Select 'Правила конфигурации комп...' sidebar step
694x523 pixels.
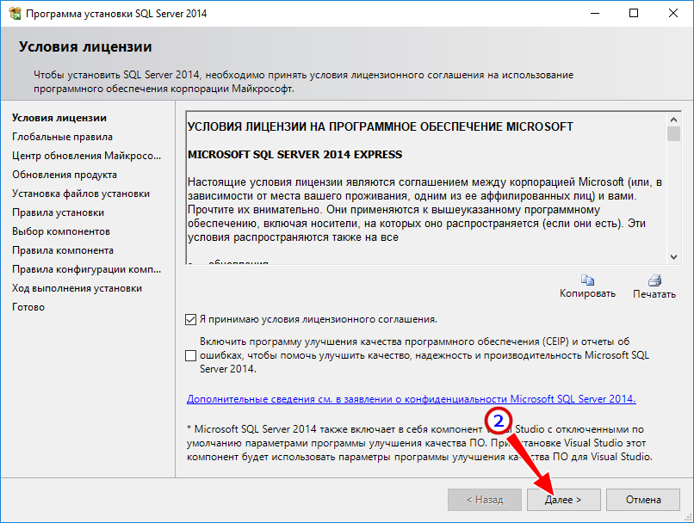87,269
